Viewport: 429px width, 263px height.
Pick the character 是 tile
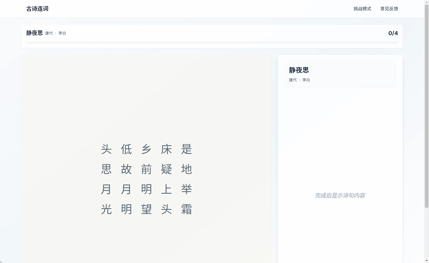click(187, 149)
